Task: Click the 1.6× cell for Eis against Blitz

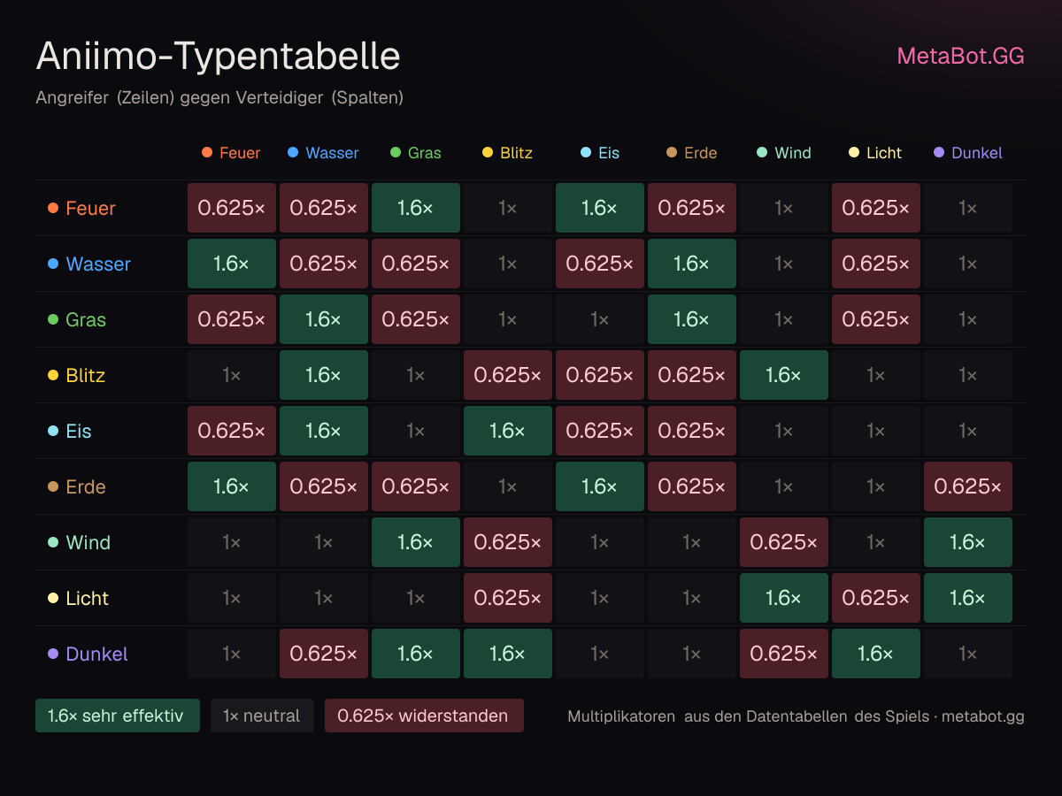Action: (508, 431)
